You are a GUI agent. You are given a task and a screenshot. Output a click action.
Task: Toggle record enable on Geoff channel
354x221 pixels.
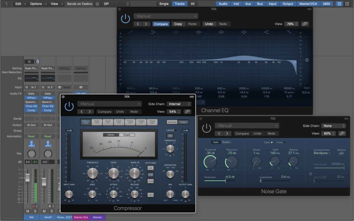(50, 206)
